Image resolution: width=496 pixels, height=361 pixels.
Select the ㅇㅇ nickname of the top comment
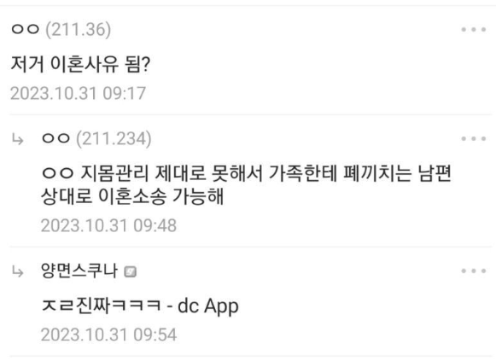(x=26, y=29)
